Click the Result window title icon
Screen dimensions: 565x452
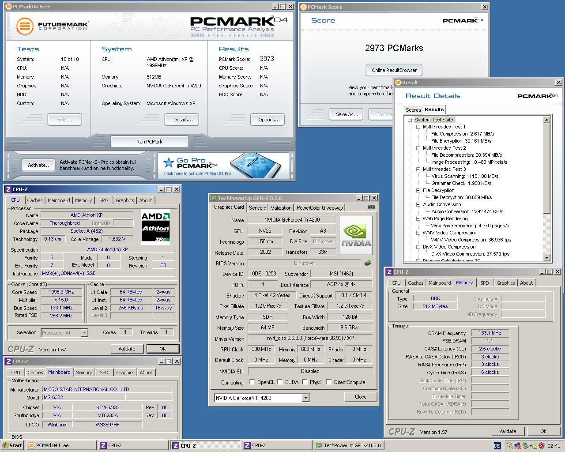coord(398,83)
